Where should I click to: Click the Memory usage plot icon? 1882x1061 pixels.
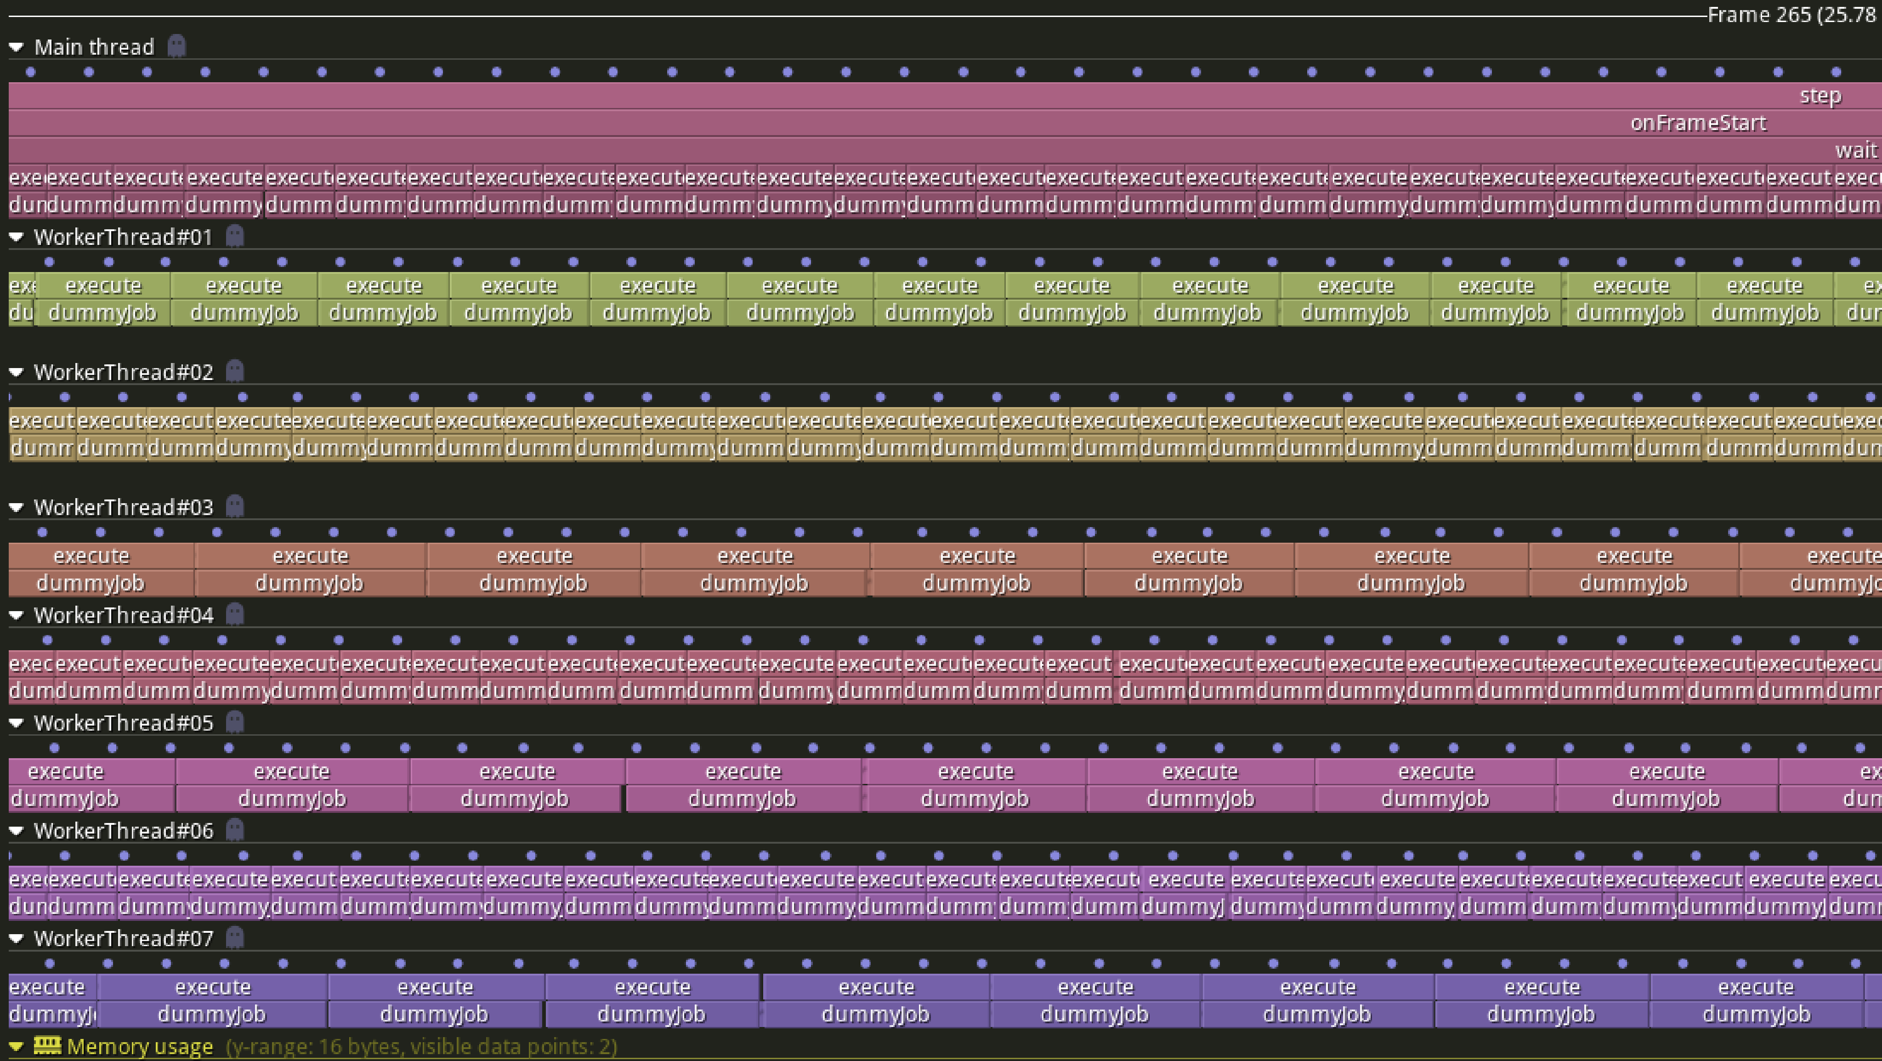(x=47, y=1046)
